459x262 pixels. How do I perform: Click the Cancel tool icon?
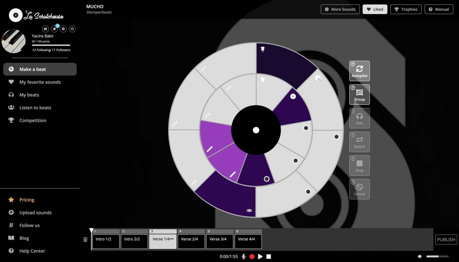(359, 189)
